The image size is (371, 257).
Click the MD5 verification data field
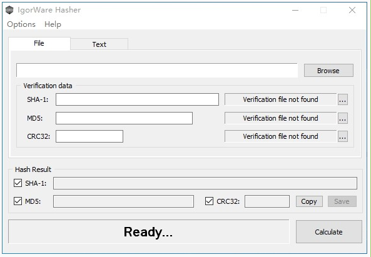[x=124, y=118]
